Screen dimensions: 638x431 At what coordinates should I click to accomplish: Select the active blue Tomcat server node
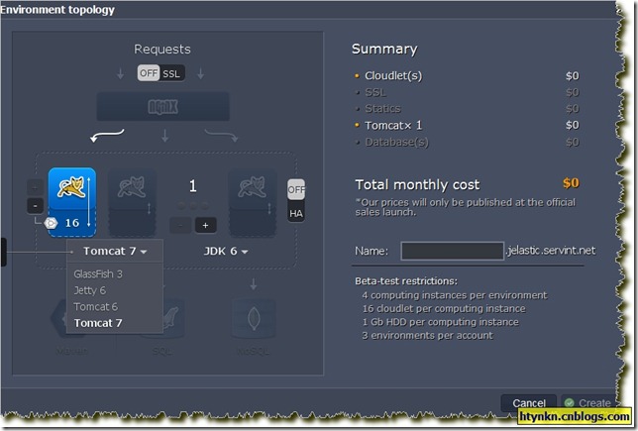pos(72,202)
